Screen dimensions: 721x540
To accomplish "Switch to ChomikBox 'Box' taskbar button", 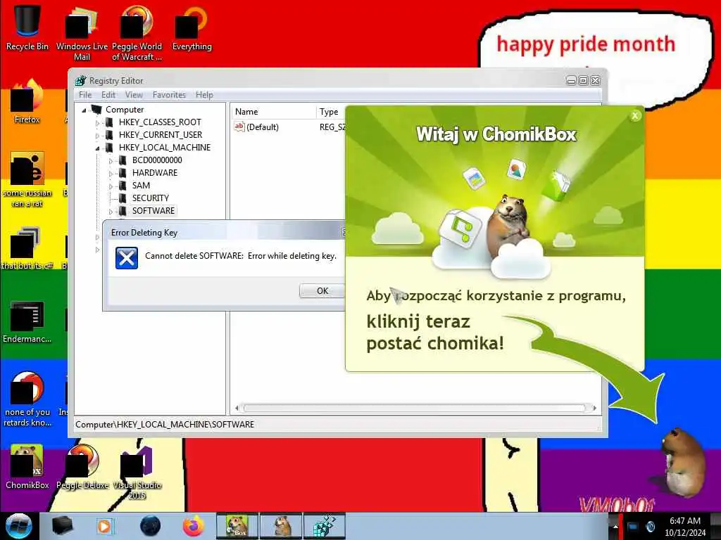I will point(237,526).
